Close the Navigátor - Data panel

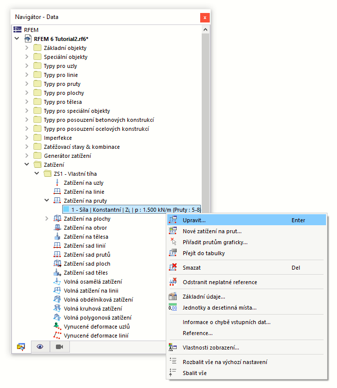(x=205, y=17)
